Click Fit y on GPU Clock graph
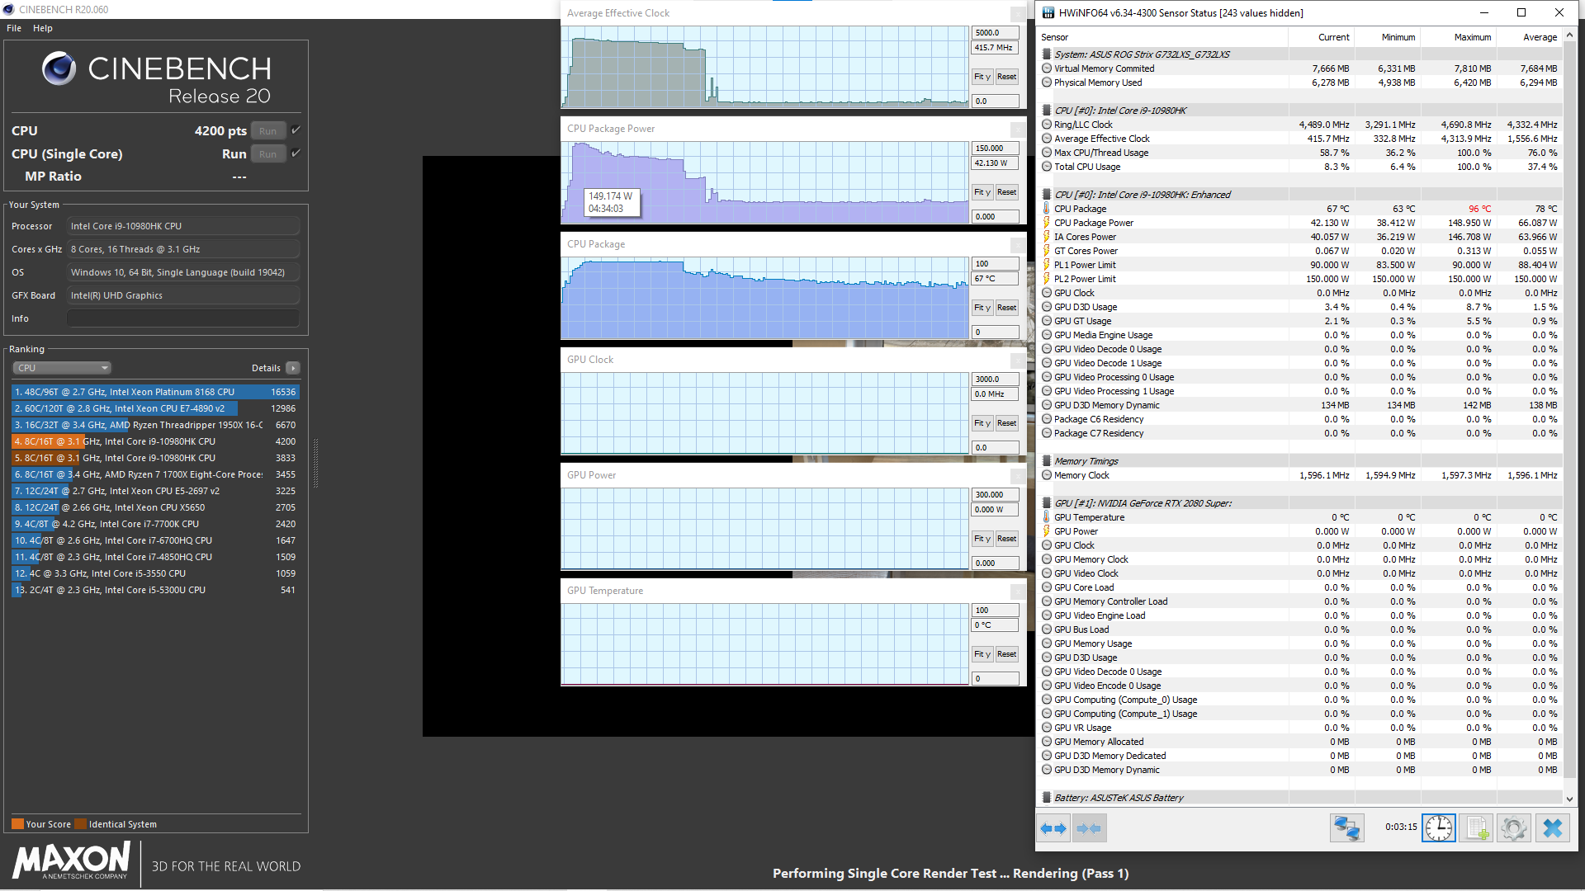The width and height of the screenshot is (1585, 891). [982, 423]
